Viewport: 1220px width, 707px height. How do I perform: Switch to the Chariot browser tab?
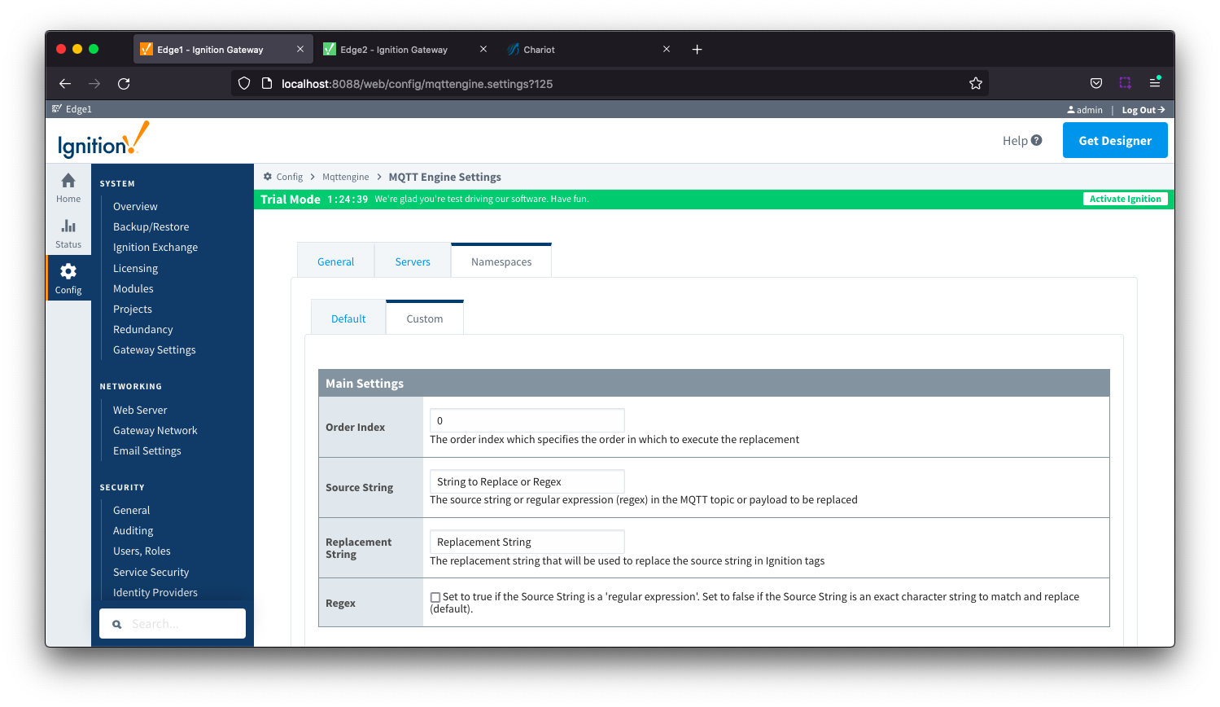[x=539, y=49]
